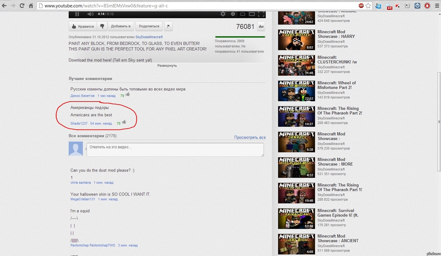Open 'Minecraft Mod Showcase : MORE' title
Screen dimensions: 441x256
(x=335, y=162)
